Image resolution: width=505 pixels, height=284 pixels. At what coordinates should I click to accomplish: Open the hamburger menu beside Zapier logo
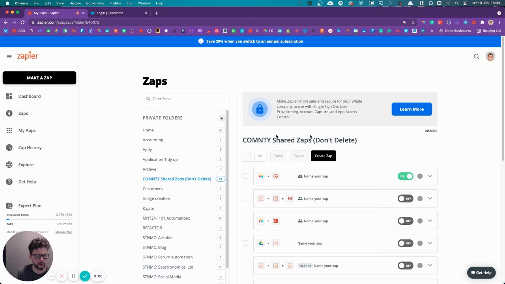tap(9, 56)
